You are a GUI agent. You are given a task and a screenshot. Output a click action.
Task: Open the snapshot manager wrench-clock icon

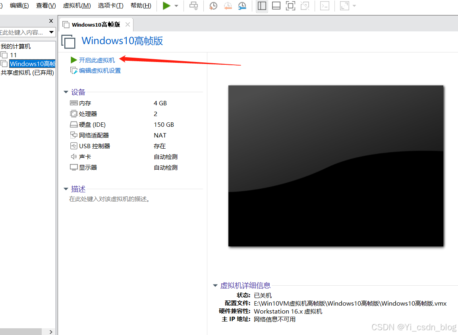(242, 6)
